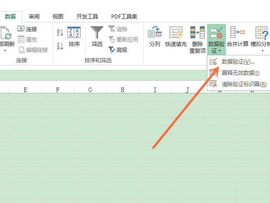Sort ascending A to Z

[60, 32]
